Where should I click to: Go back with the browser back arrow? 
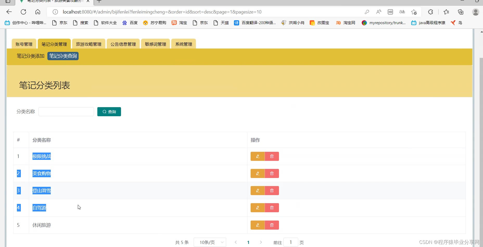pyautogui.click(x=9, y=12)
